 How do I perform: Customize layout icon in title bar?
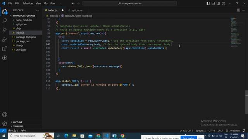coord(223,3)
